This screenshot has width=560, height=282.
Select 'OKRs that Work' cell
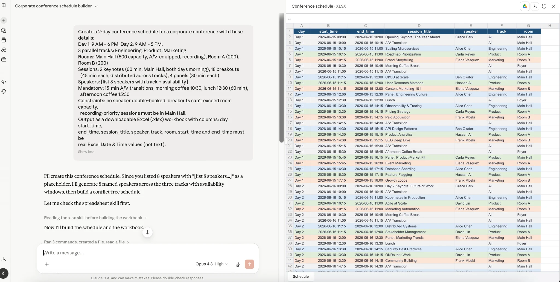[x=419, y=255]
